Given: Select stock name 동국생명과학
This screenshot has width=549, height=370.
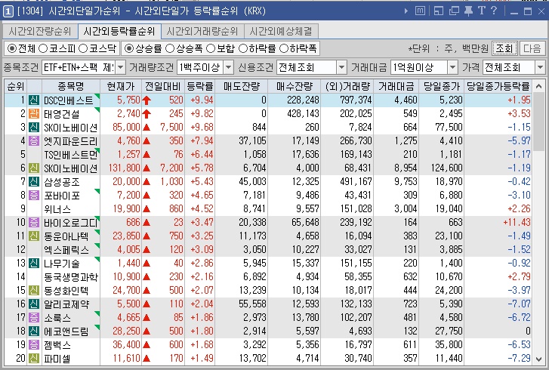Looking at the screenshot, I should coord(71,277).
